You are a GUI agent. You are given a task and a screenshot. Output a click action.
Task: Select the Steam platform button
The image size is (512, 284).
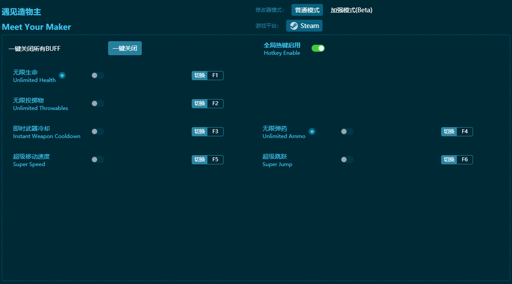(304, 26)
